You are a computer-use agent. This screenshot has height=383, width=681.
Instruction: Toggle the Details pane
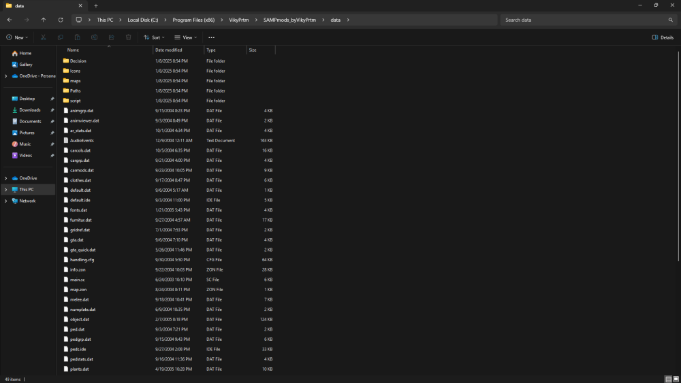[663, 37]
